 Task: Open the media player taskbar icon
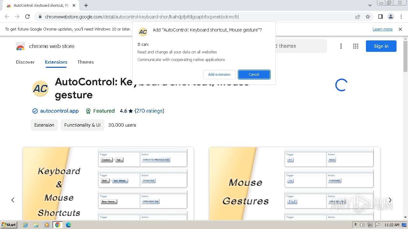click(47, 225)
